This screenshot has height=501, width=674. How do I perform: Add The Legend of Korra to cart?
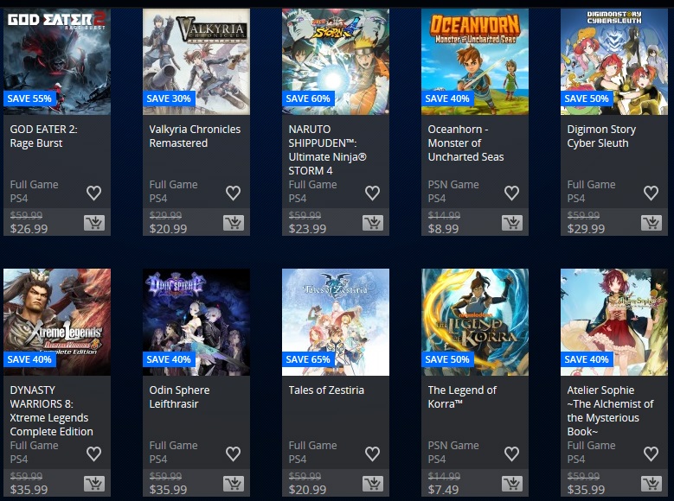[512, 484]
